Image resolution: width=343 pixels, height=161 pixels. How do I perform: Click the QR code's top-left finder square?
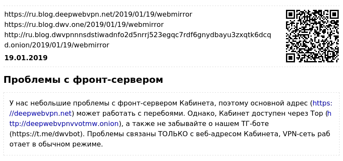pos(291,15)
